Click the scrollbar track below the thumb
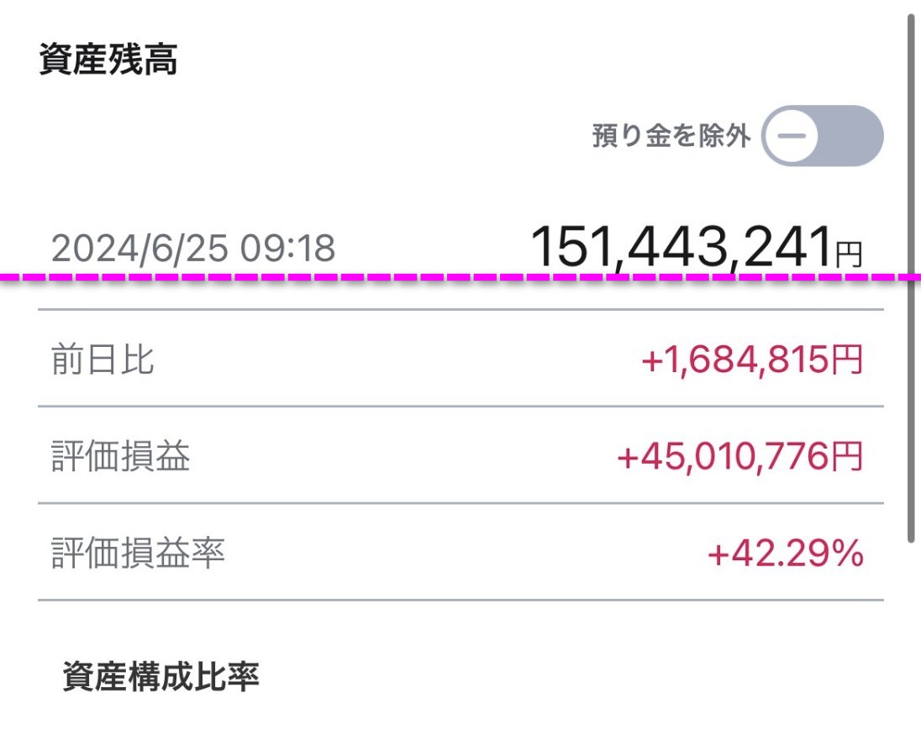921x745 pixels. pyautogui.click(x=911, y=643)
